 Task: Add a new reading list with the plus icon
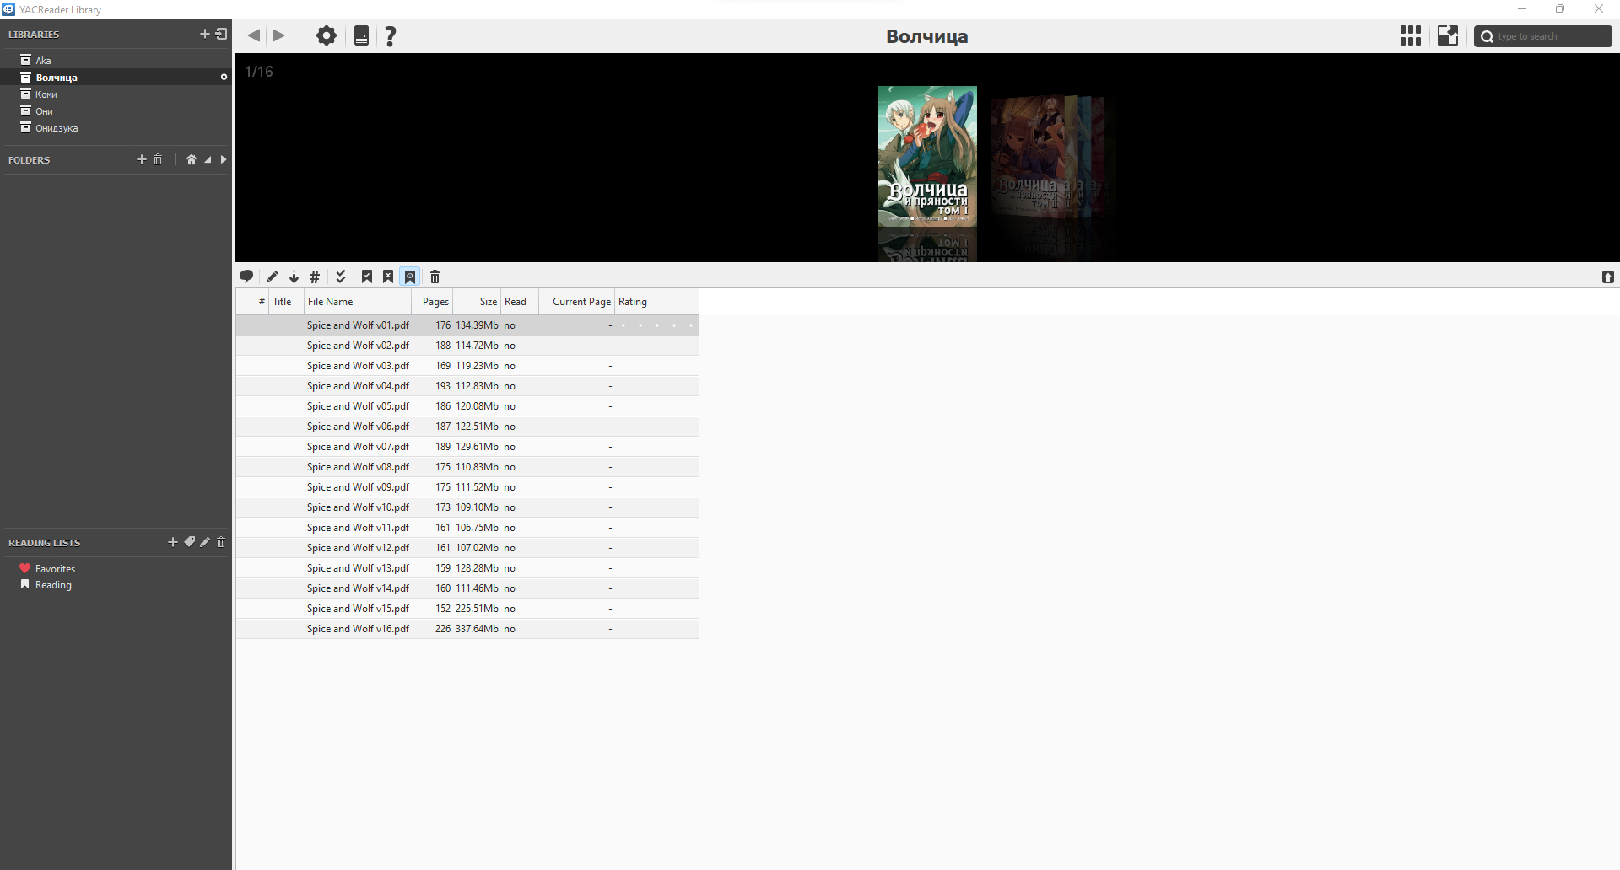173,542
